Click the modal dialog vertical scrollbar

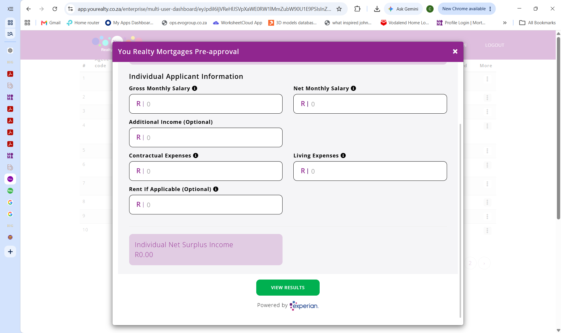pyautogui.click(x=460, y=221)
